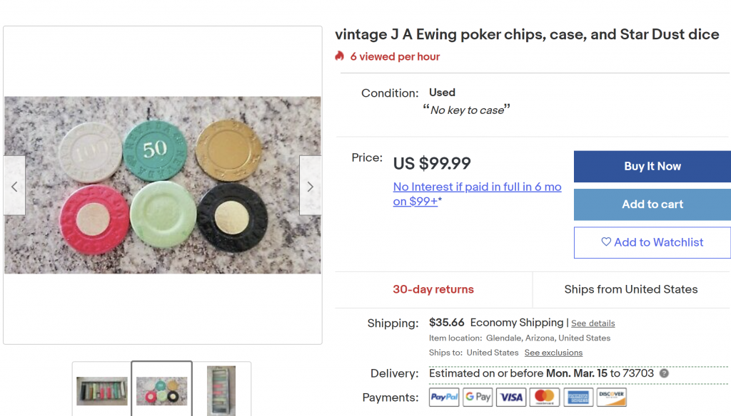The image size is (731, 416).
Task: Click the PayPal payment icon
Action: (x=444, y=397)
